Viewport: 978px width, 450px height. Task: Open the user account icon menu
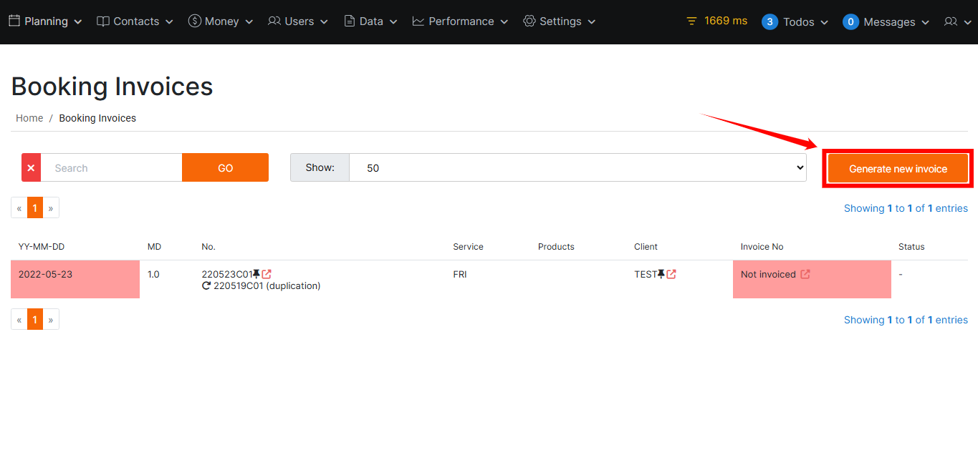(x=956, y=21)
